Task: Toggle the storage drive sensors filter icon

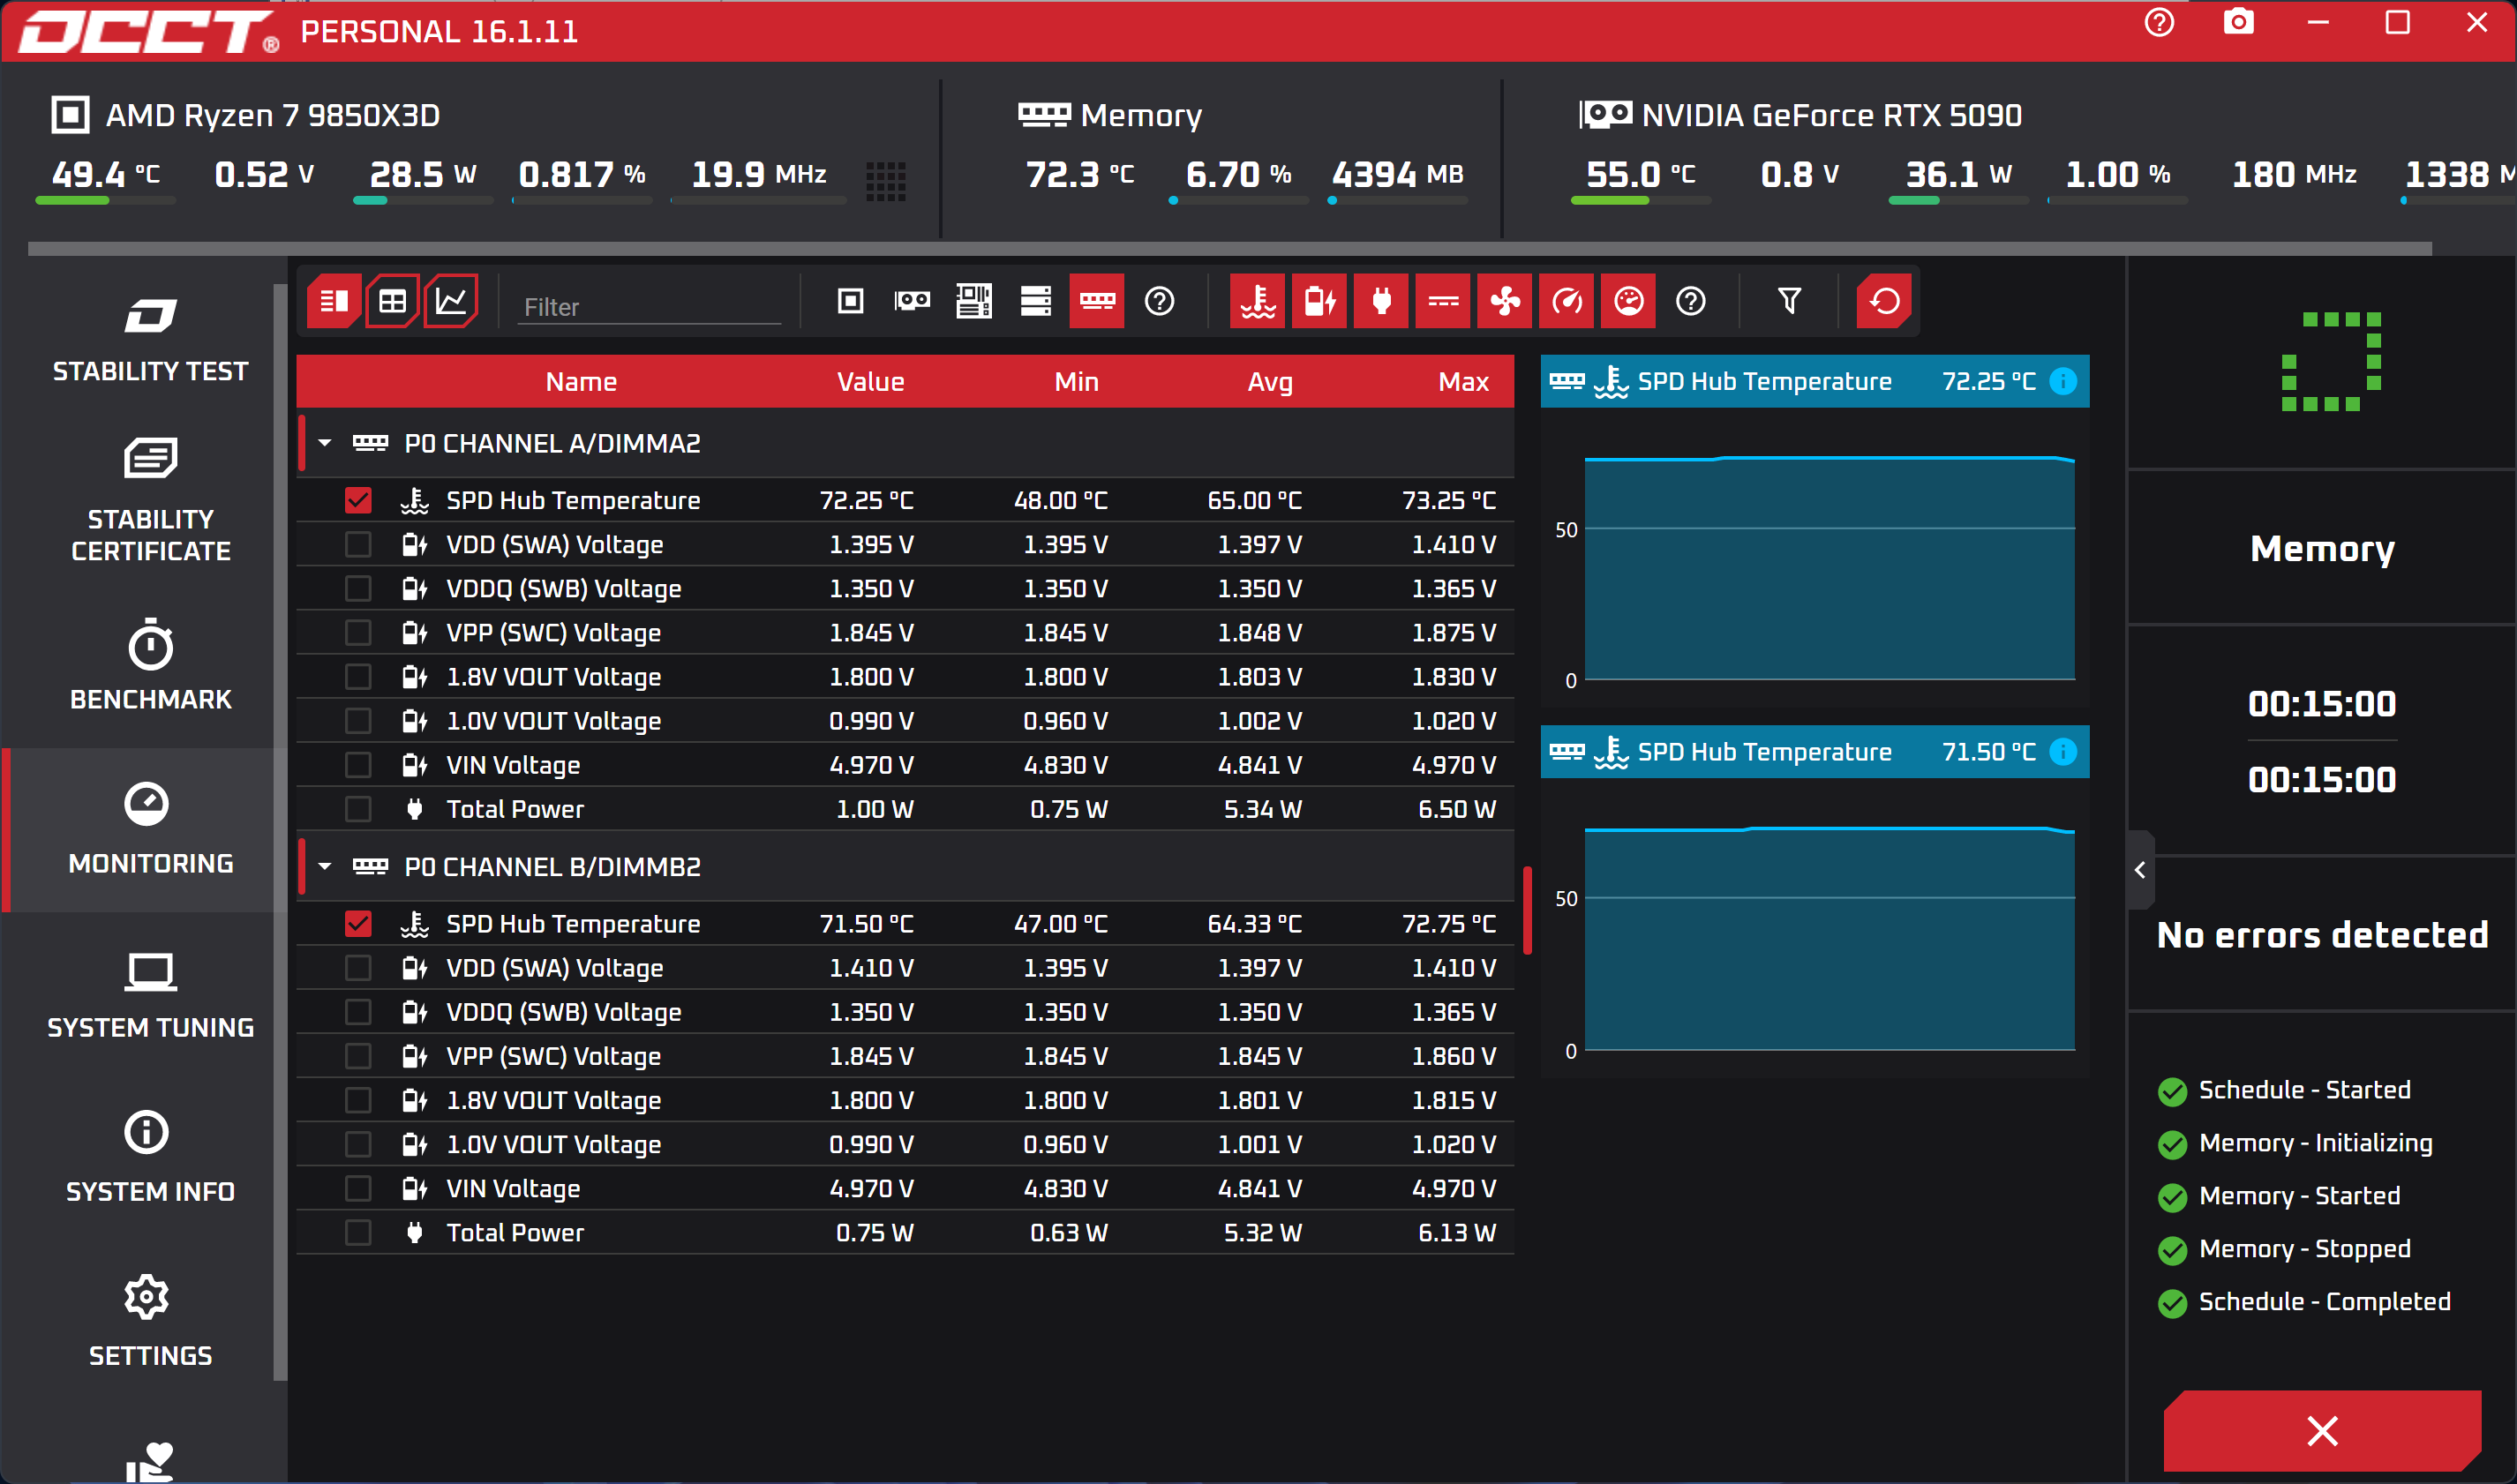Action: point(1036,301)
